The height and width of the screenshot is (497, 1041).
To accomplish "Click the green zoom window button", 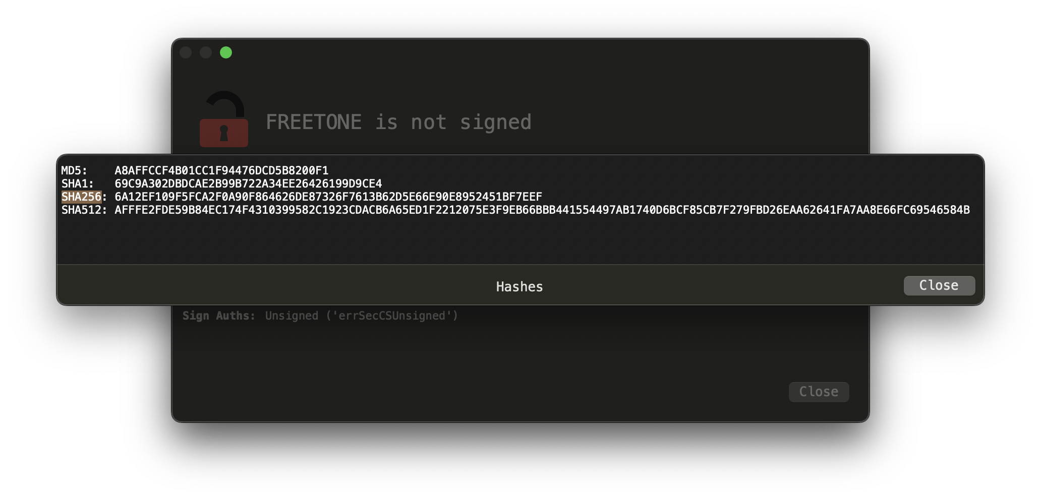I will point(226,52).
